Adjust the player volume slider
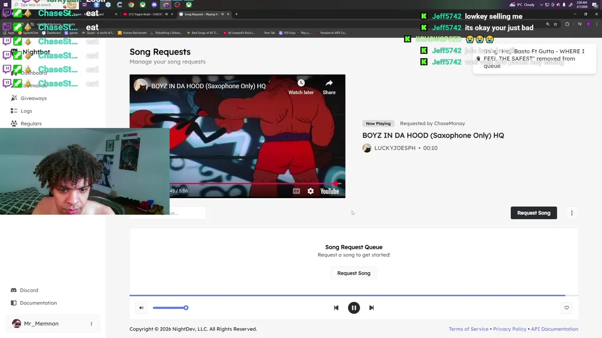The width and height of the screenshot is (602, 338). coord(170,308)
